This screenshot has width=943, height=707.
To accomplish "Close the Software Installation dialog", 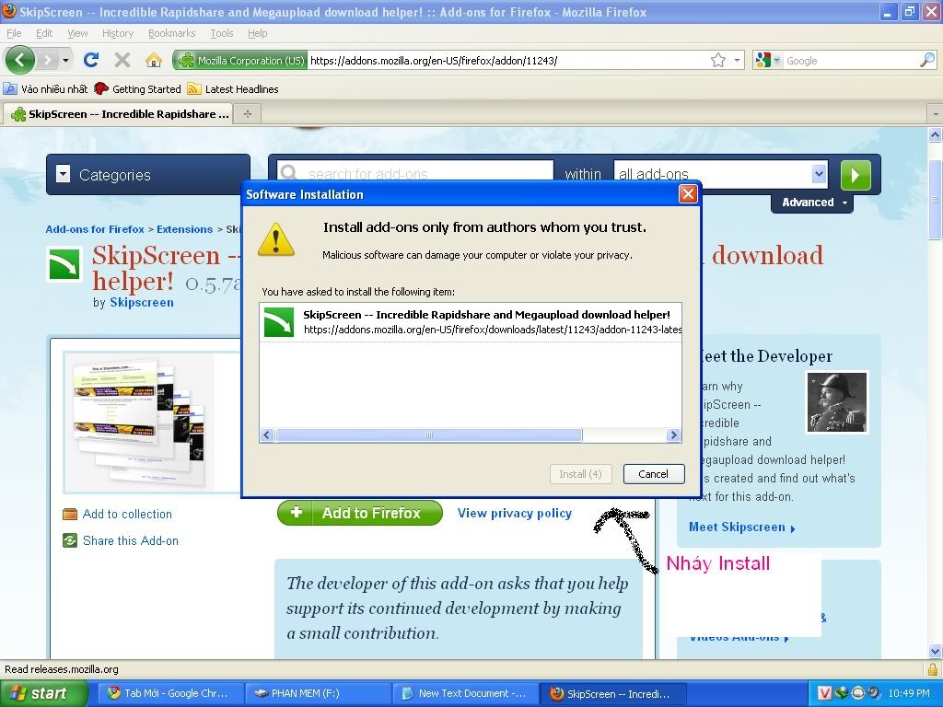I will click(x=688, y=193).
